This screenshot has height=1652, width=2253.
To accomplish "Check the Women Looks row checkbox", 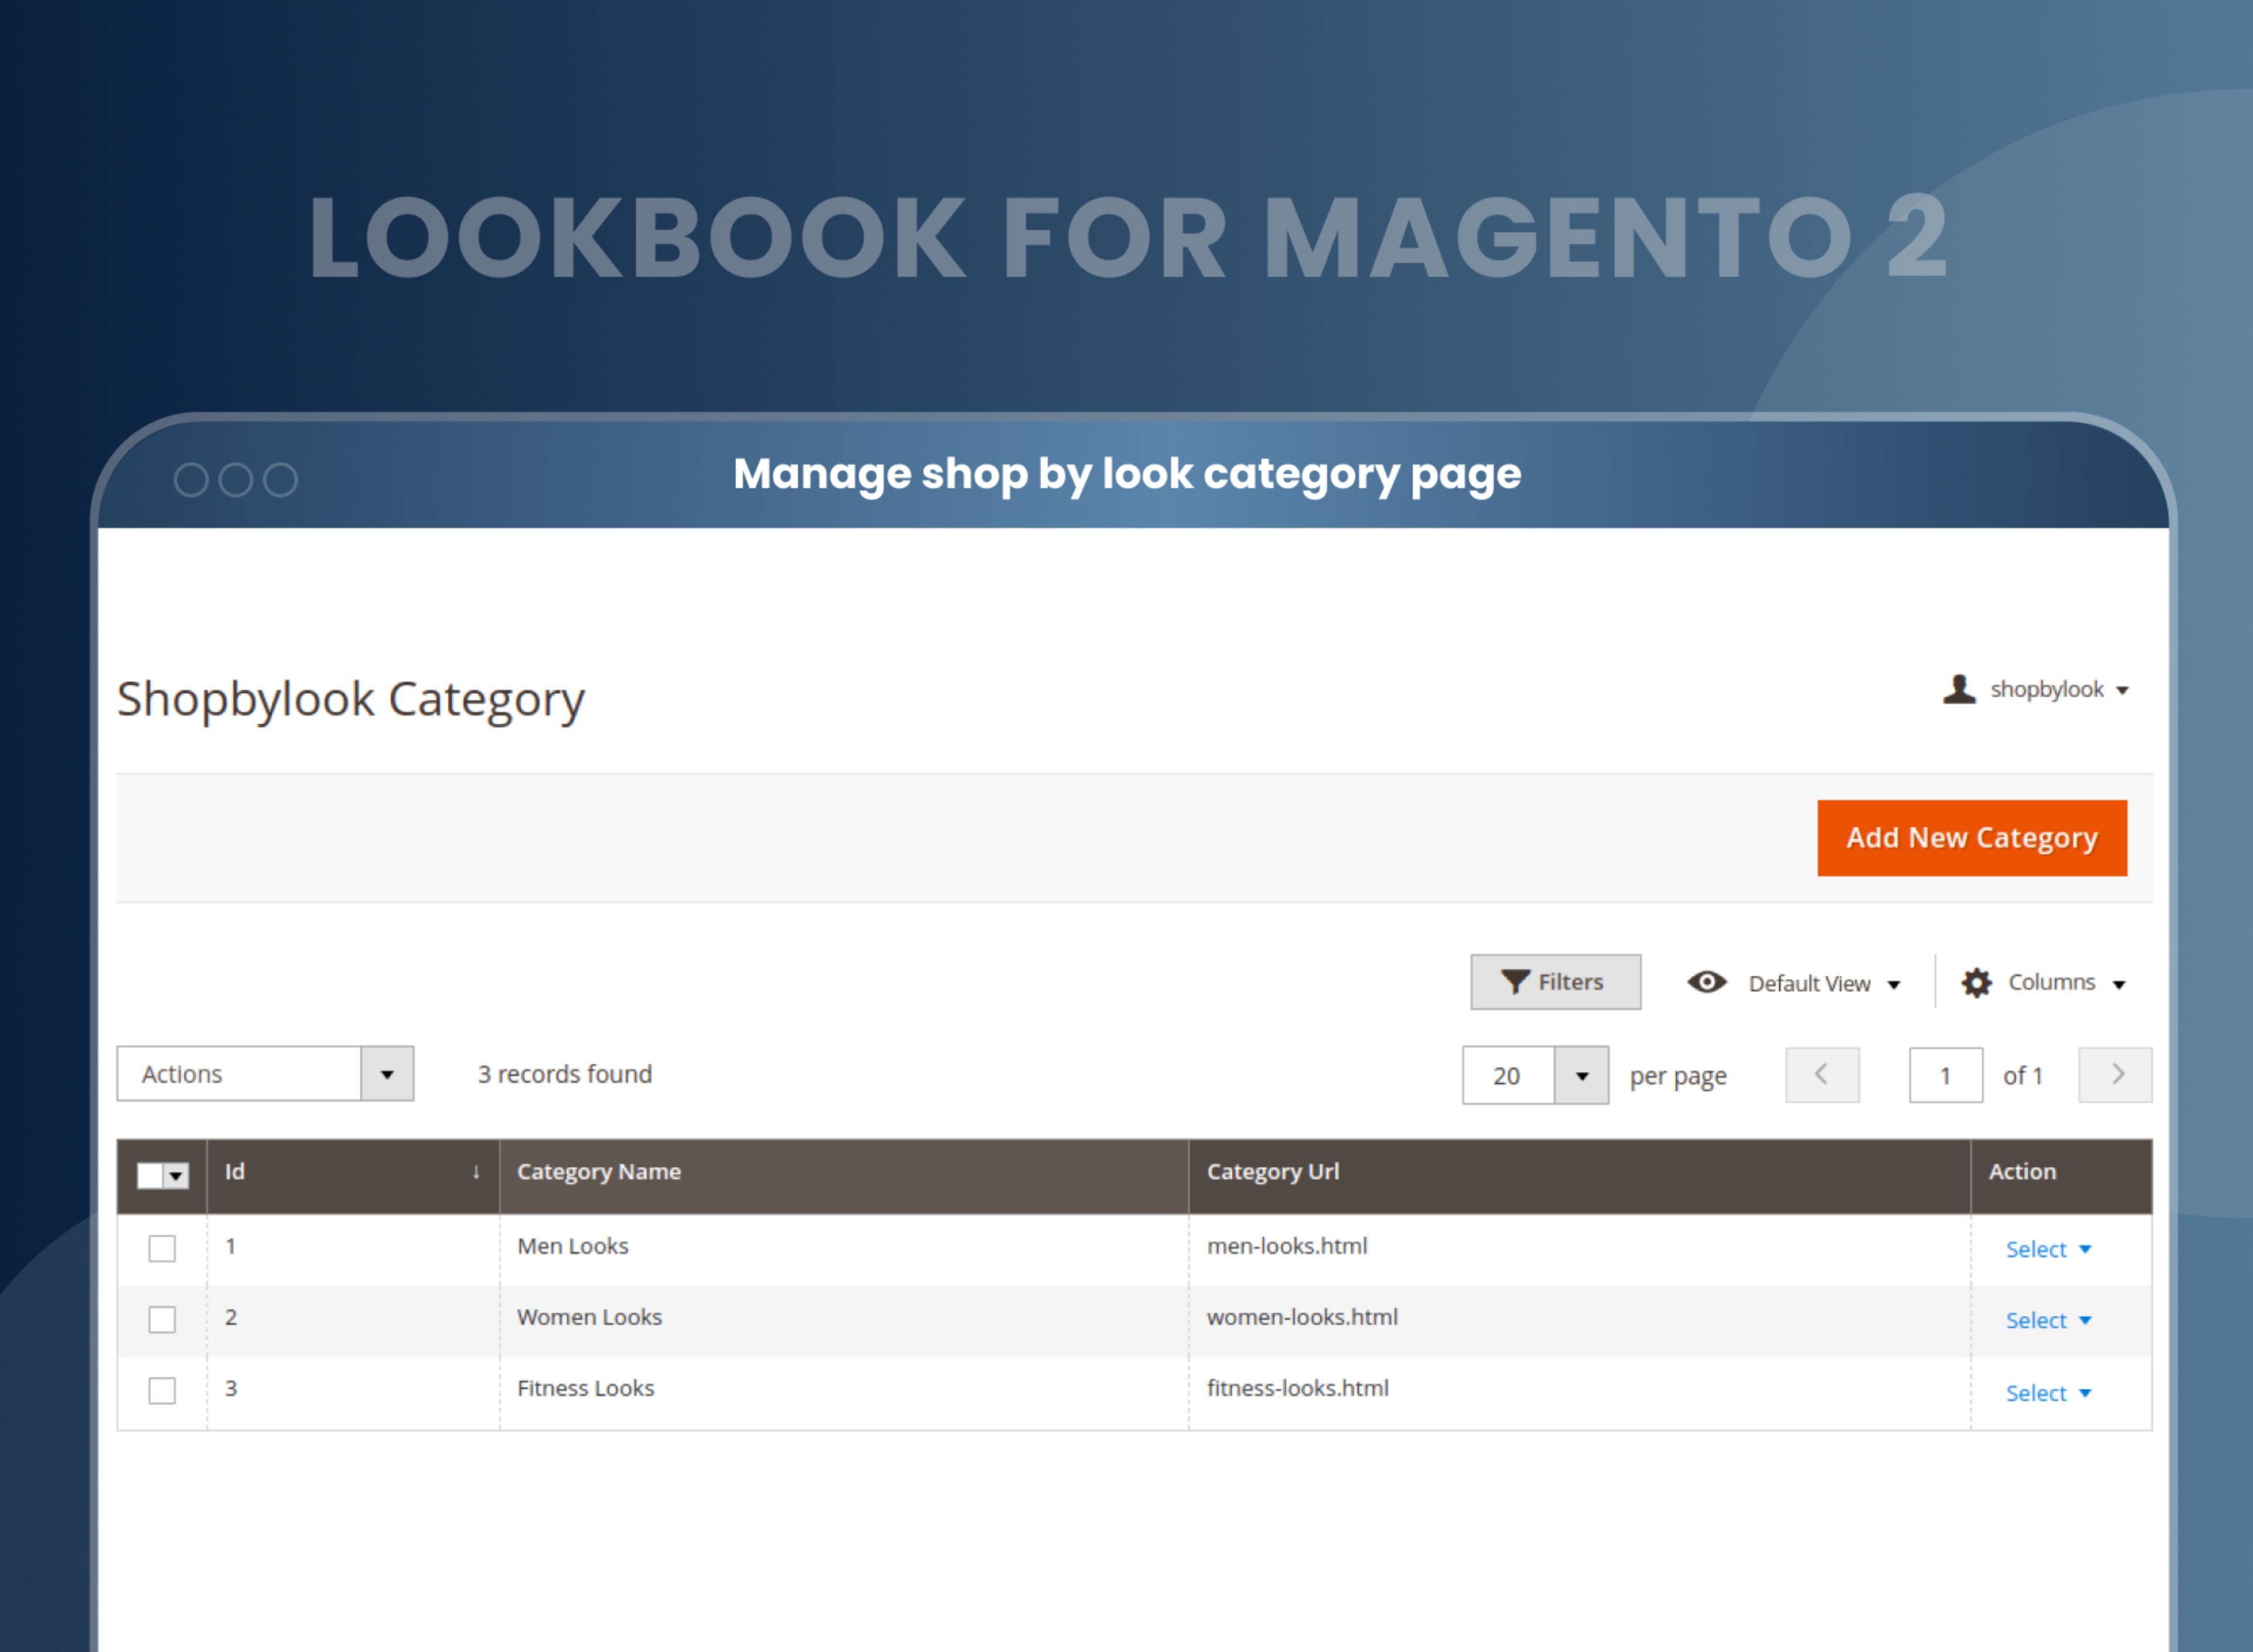I will (162, 1320).
